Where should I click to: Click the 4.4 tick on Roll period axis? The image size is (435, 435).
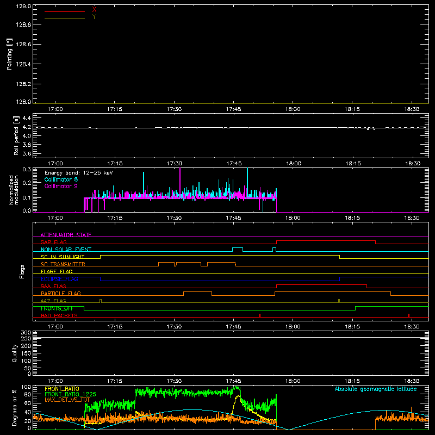pos(27,118)
